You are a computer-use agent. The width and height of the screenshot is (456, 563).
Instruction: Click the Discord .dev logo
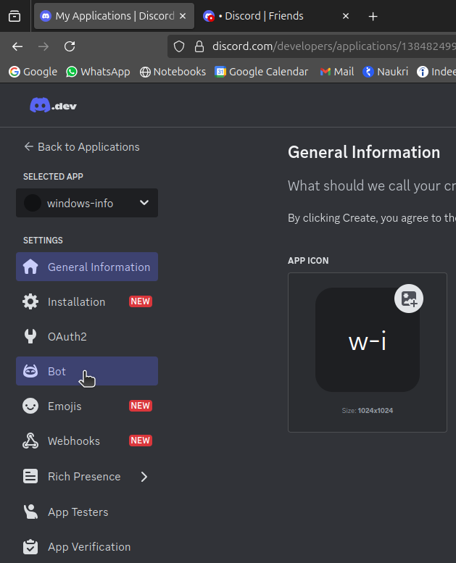coord(53,106)
